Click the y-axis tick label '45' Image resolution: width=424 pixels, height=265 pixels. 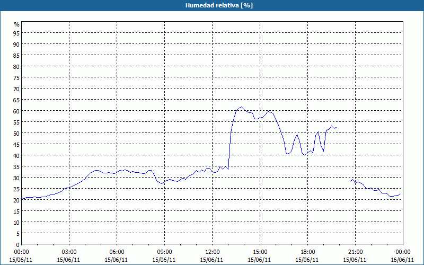pos(16,144)
